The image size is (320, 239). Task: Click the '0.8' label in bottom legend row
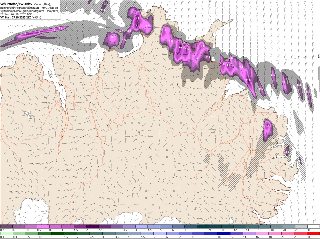40,237
